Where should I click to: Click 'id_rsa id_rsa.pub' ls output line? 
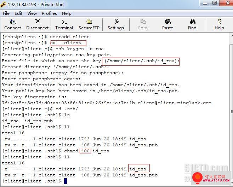click(27, 121)
